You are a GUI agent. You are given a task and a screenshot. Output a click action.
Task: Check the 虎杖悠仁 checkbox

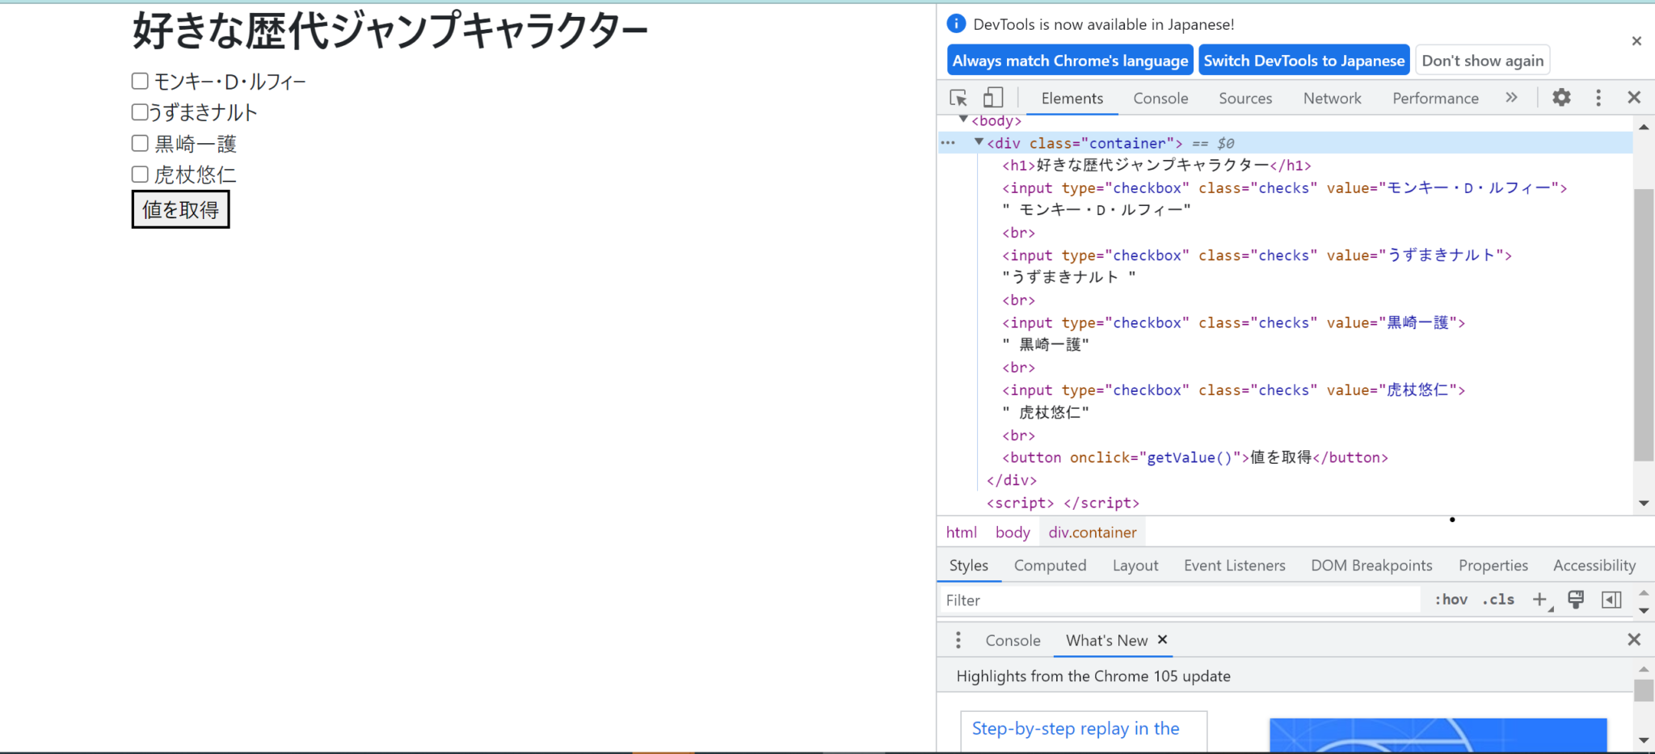click(139, 174)
